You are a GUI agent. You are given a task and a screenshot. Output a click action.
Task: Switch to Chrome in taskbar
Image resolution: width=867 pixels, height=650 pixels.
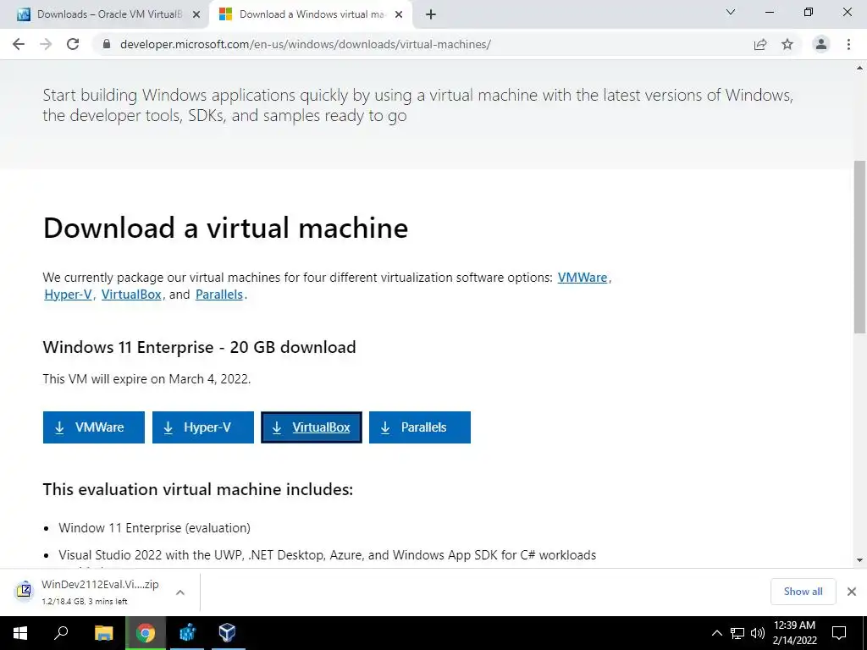[146, 633]
